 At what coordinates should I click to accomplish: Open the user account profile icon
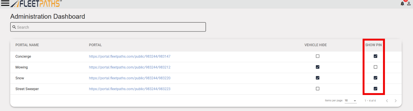pos(409,4)
